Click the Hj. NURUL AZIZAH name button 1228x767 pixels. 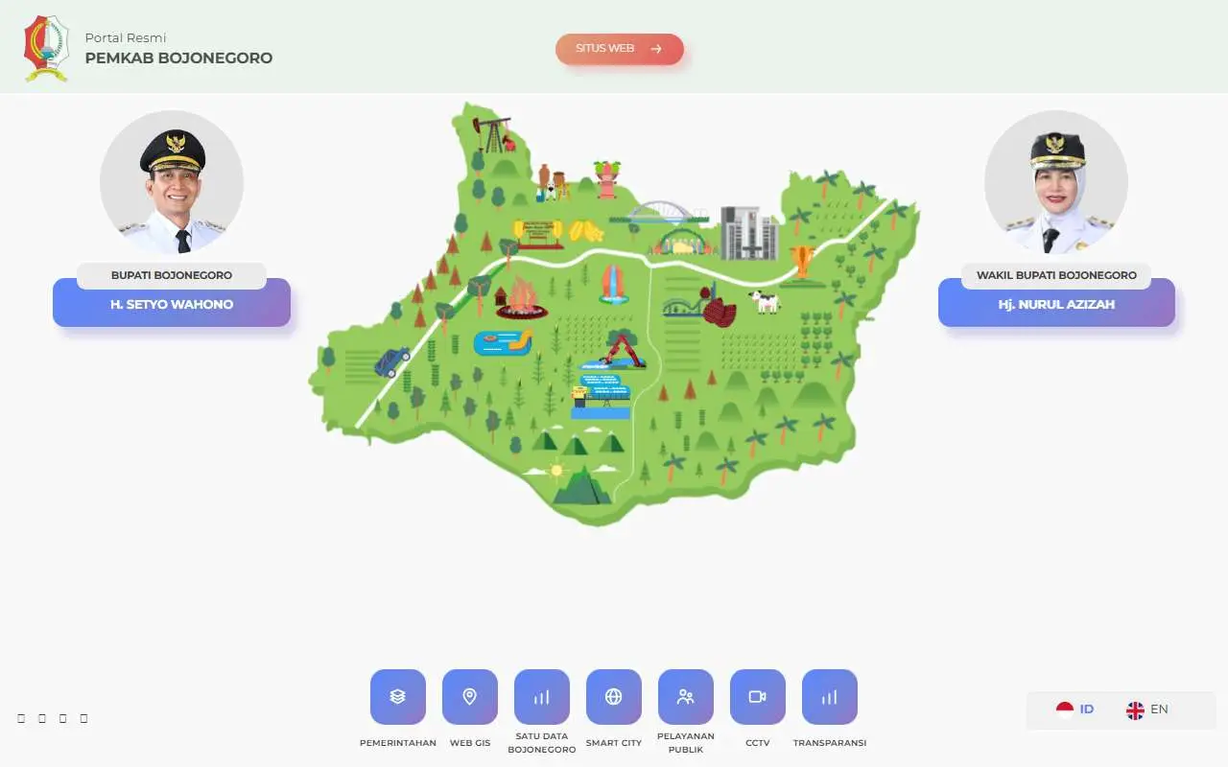coord(1056,304)
